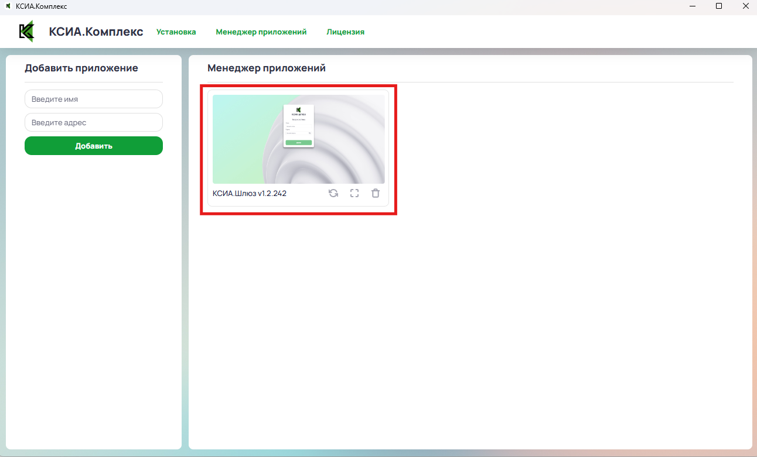
Task: Open the КСИА.Шлюз preview thumbnail
Action: tap(299, 139)
